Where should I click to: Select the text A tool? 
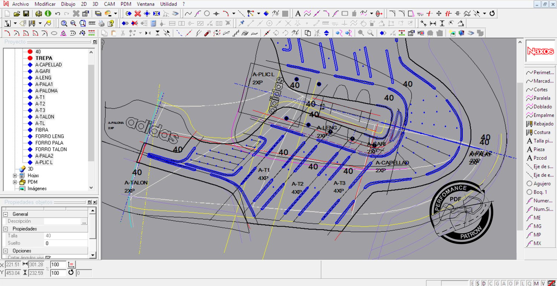point(298,14)
